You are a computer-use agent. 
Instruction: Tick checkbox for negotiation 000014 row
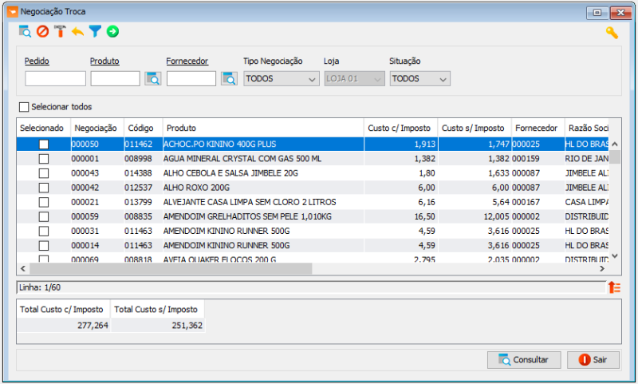pyautogui.click(x=44, y=246)
